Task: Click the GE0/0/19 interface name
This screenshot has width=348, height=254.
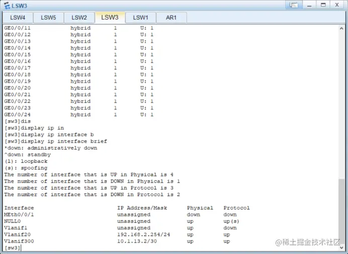Action: pos(17,82)
